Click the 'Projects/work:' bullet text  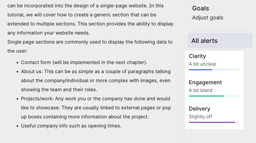coord(37,99)
